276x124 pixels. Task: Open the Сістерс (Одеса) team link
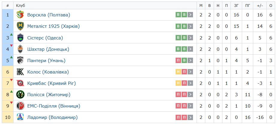tap(45, 38)
